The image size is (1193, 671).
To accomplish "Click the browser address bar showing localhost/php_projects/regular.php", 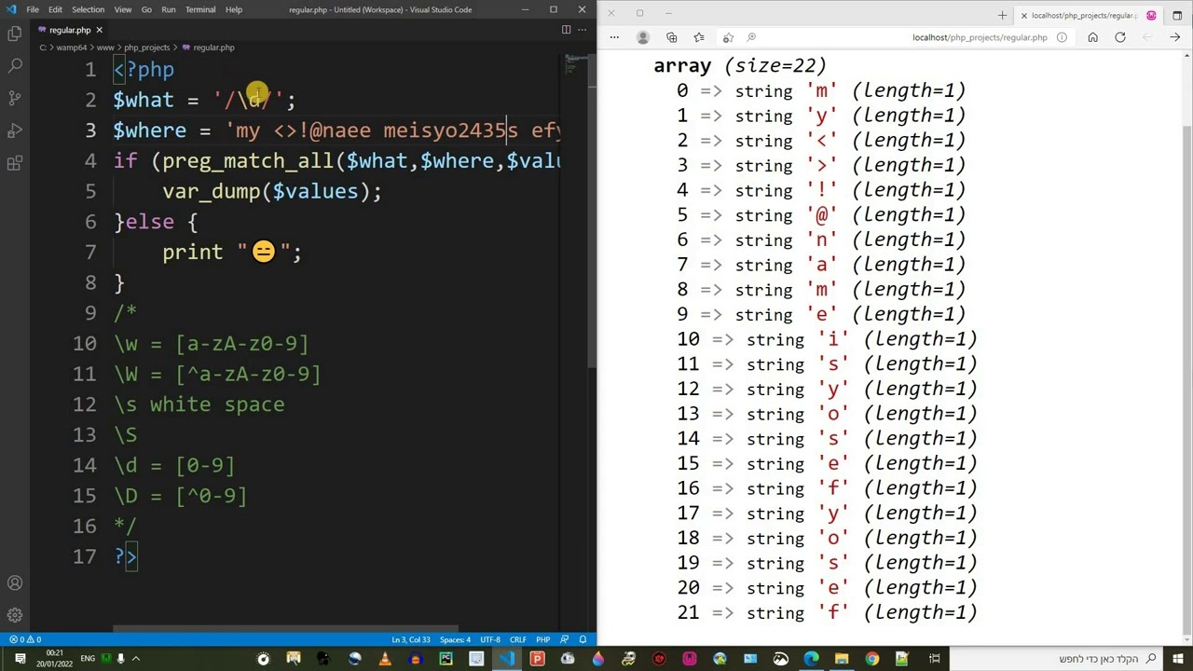I will pyautogui.click(x=980, y=37).
